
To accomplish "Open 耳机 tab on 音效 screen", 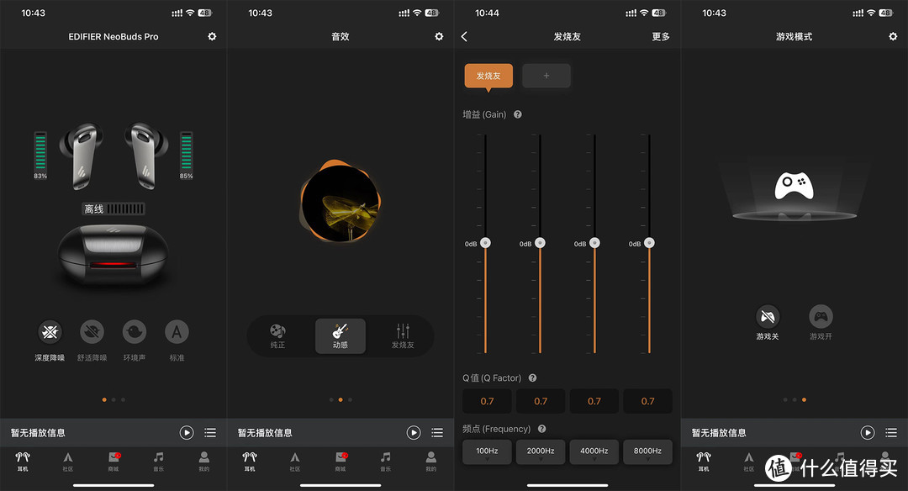I will (x=250, y=462).
